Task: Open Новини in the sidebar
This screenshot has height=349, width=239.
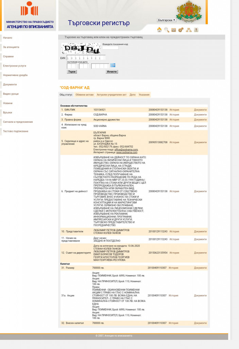Action: pos(8,103)
